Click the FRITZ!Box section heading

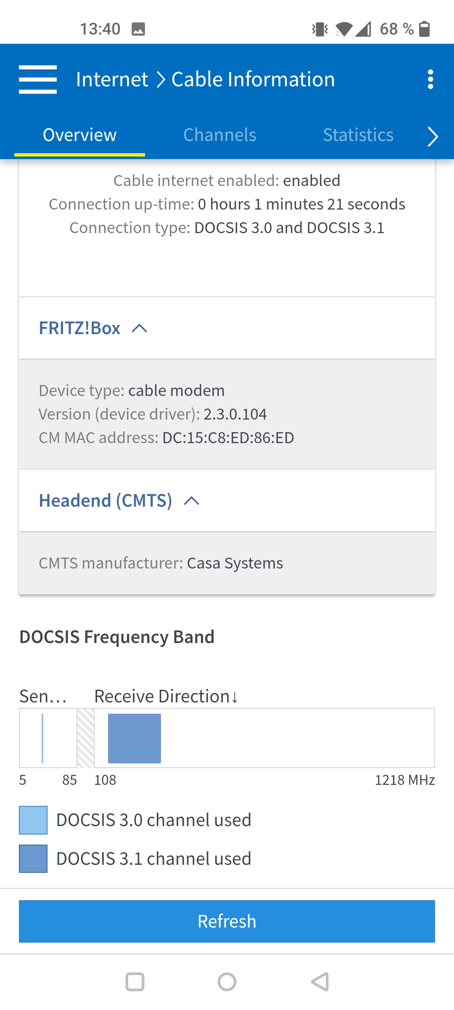click(79, 328)
